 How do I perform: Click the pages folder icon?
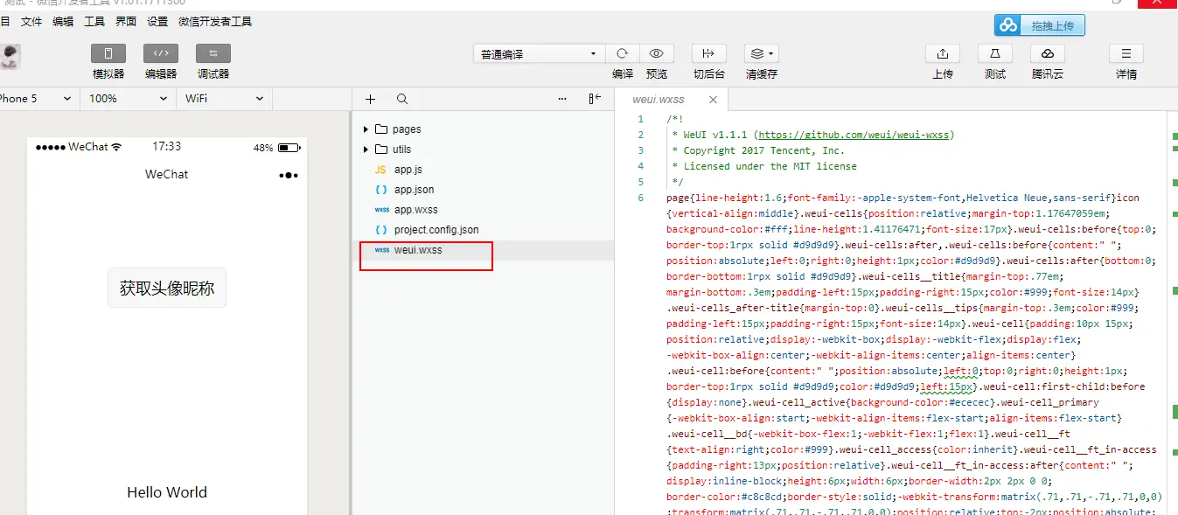tap(381, 129)
